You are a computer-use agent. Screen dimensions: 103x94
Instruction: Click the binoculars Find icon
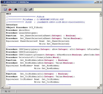(16, 9)
